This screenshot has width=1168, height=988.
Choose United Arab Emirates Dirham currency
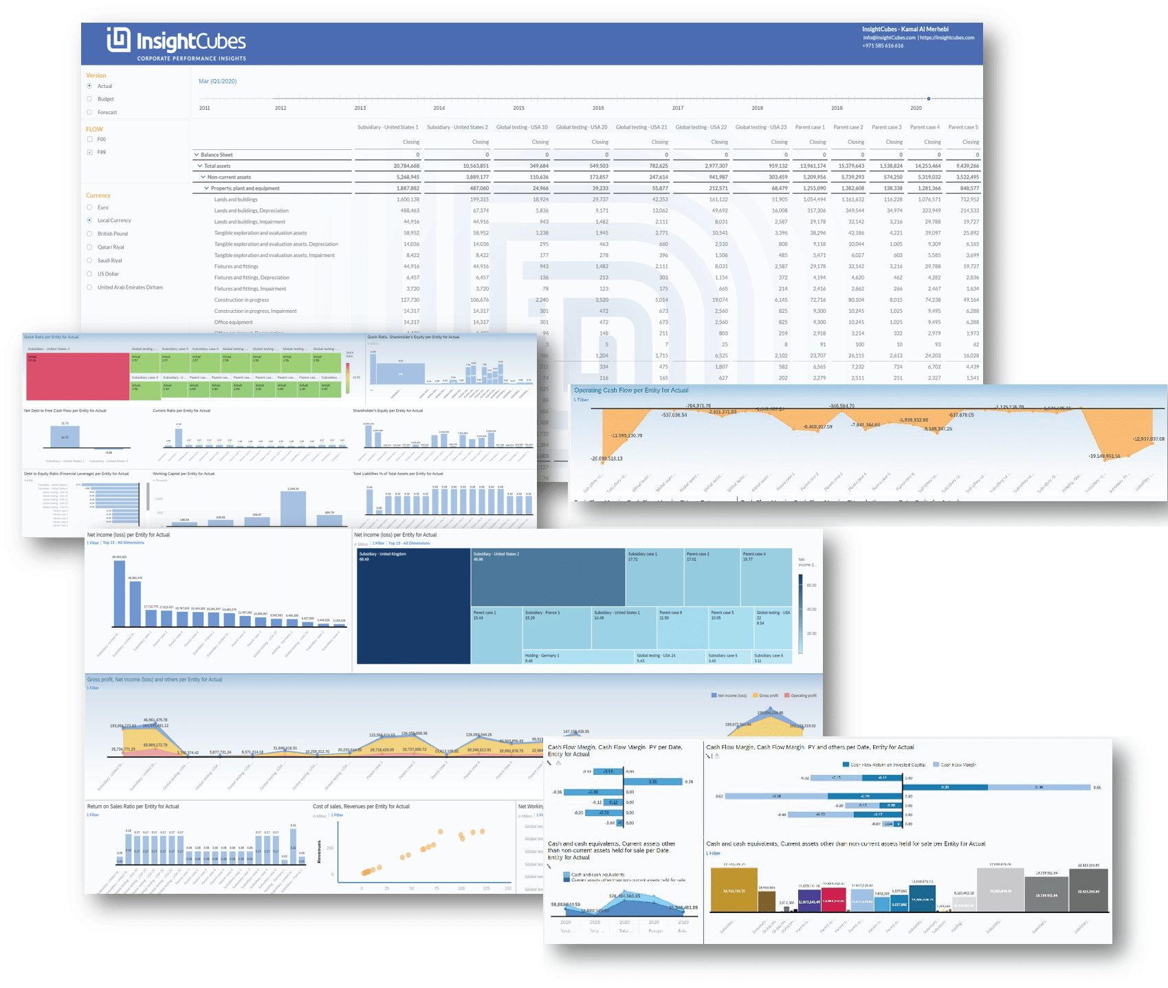click(89, 287)
